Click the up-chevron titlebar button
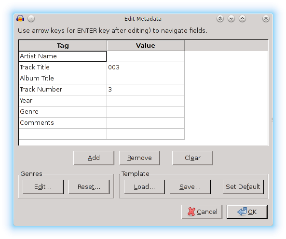 coord(242,19)
